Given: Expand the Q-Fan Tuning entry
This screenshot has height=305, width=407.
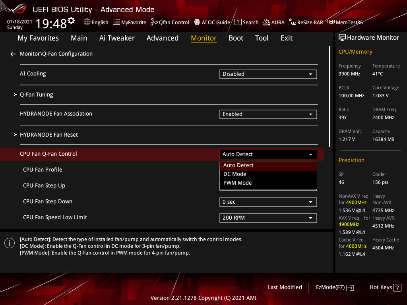Looking at the screenshot, I should click(36, 95).
